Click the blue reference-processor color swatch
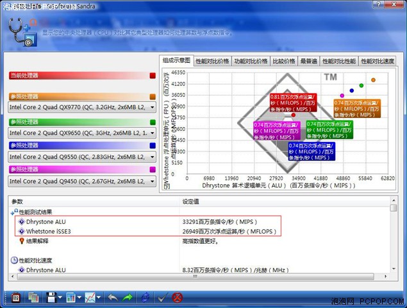The width and height of the screenshot is (407, 308). coord(153,146)
